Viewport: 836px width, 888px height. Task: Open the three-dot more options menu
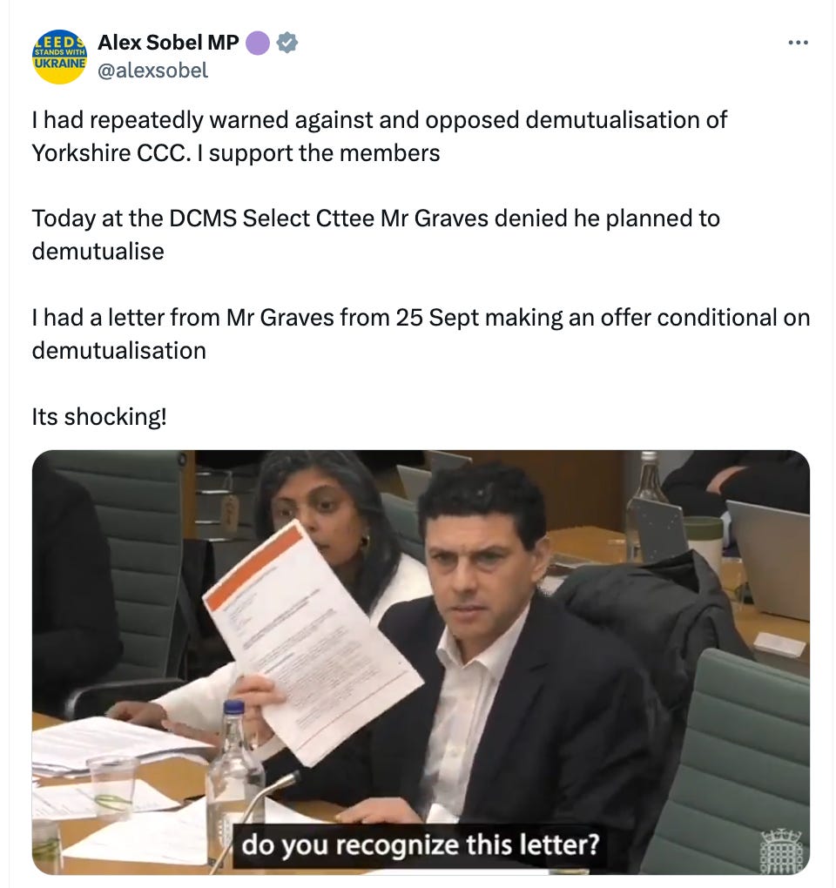click(x=798, y=43)
